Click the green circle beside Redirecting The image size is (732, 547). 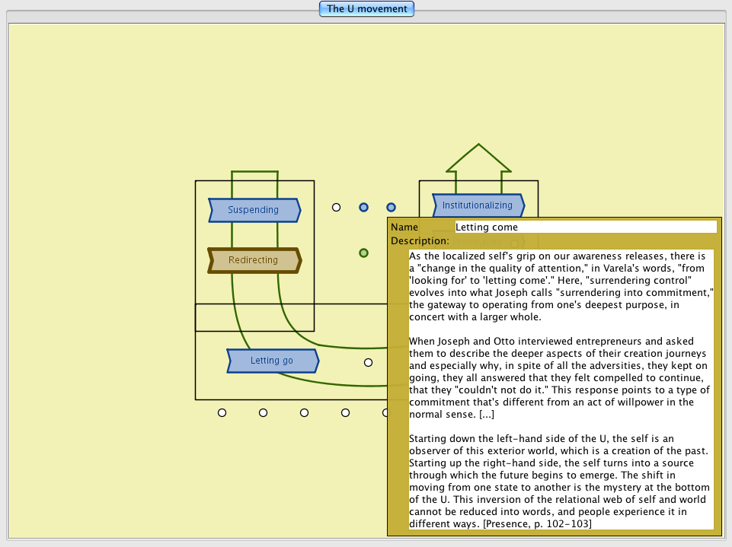click(364, 253)
